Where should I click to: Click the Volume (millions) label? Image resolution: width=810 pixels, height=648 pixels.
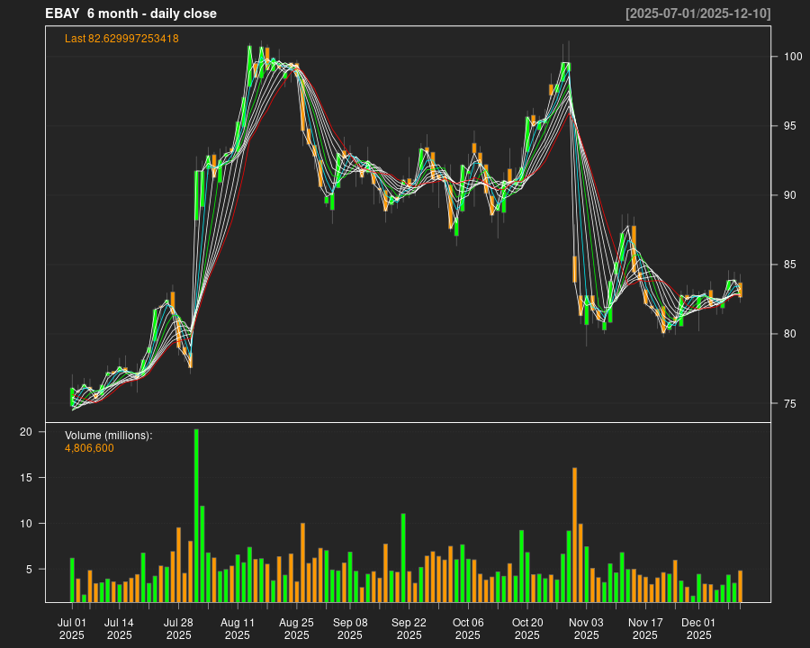(x=109, y=436)
